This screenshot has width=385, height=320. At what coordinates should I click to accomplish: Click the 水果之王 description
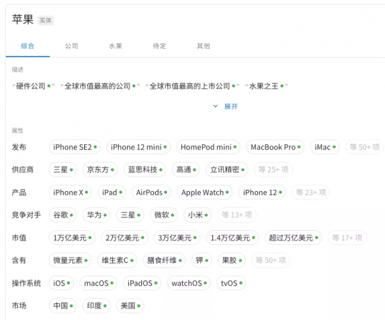(x=267, y=86)
